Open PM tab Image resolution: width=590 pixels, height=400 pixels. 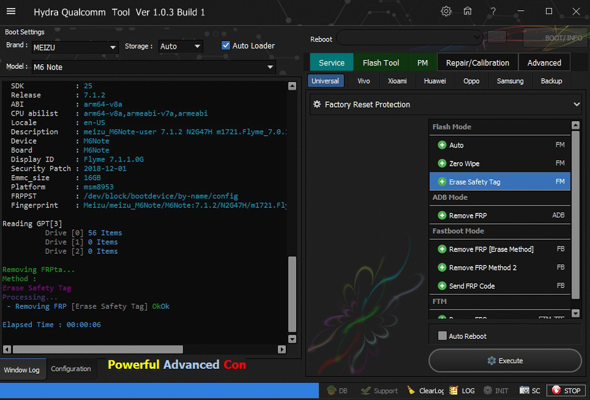coord(422,63)
